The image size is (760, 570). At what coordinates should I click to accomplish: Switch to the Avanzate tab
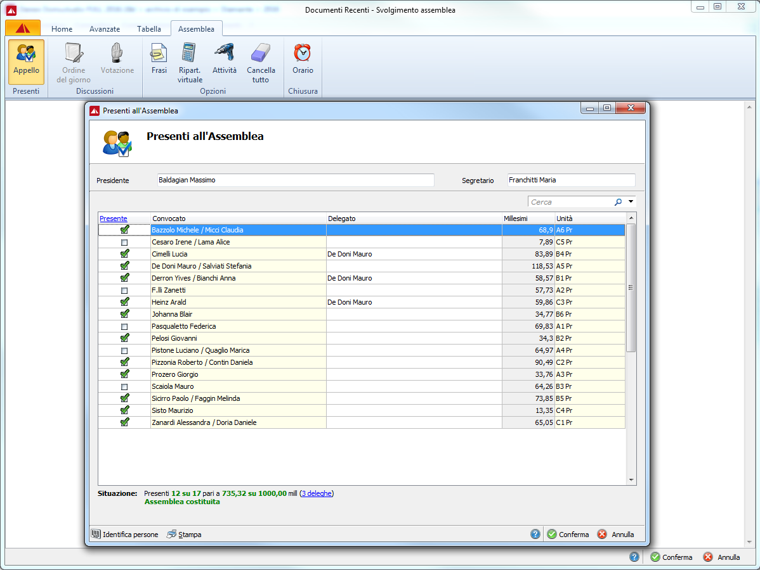105,29
